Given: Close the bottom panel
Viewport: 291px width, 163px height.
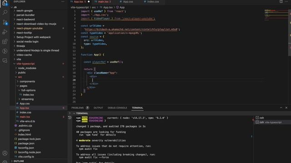Looking at the screenshot, I should click(x=286, y=108).
